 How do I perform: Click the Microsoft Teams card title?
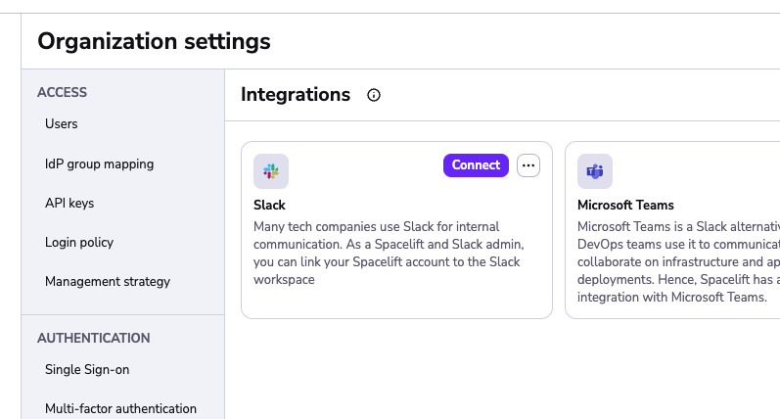tap(625, 205)
